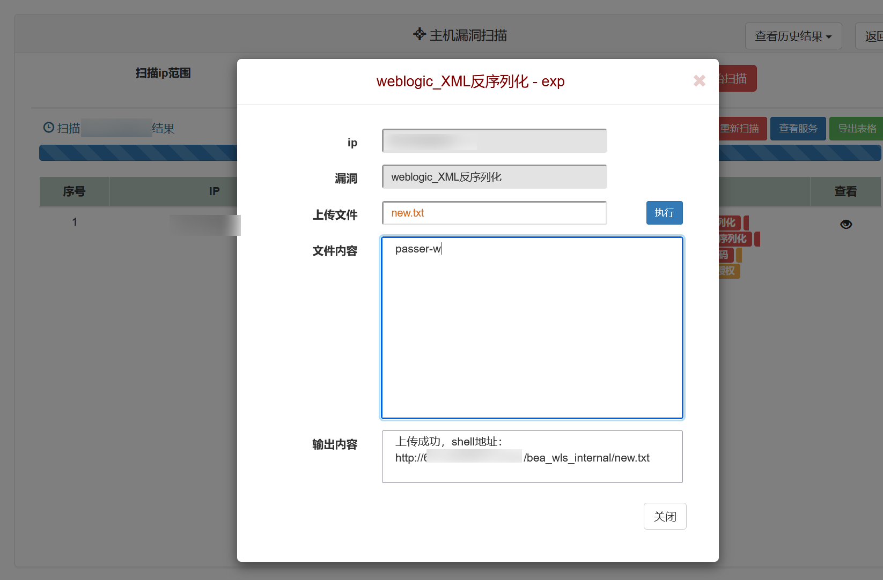Click the 导出表格 button

(856, 129)
